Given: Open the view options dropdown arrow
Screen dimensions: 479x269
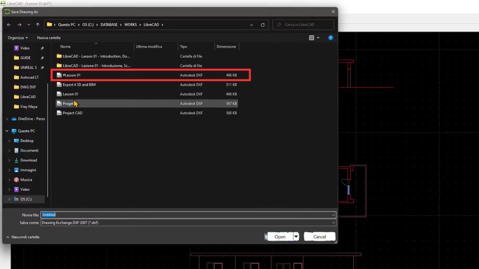Looking at the screenshot, I should (318, 38).
